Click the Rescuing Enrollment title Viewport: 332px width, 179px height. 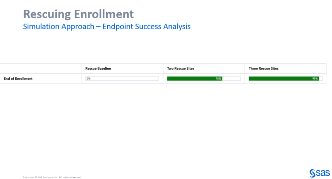point(78,14)
